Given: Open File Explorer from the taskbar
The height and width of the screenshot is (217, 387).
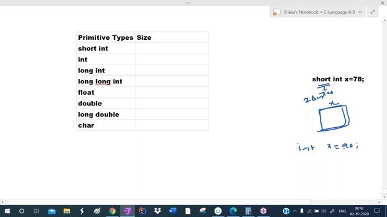Looking at the screenshot, I should [67, 211].
